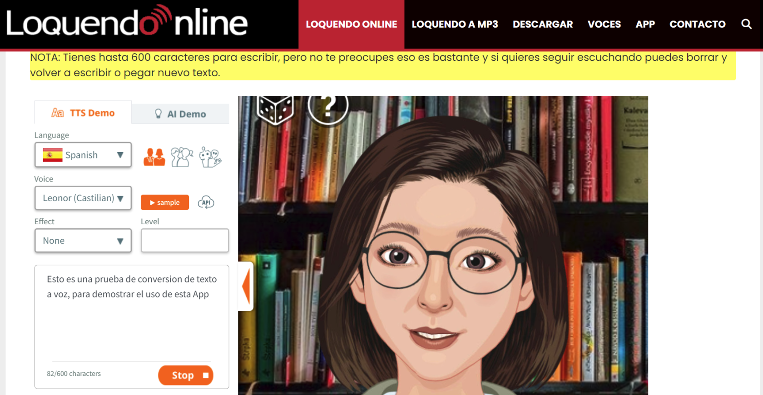The image size is (763, 395).
Task: Click the '82/600 characters' counter text
Action: [74, 374]
